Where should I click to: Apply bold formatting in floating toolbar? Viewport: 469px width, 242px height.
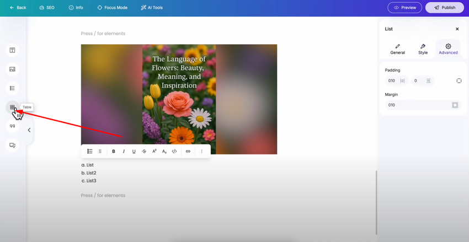(x=114, y=152)
